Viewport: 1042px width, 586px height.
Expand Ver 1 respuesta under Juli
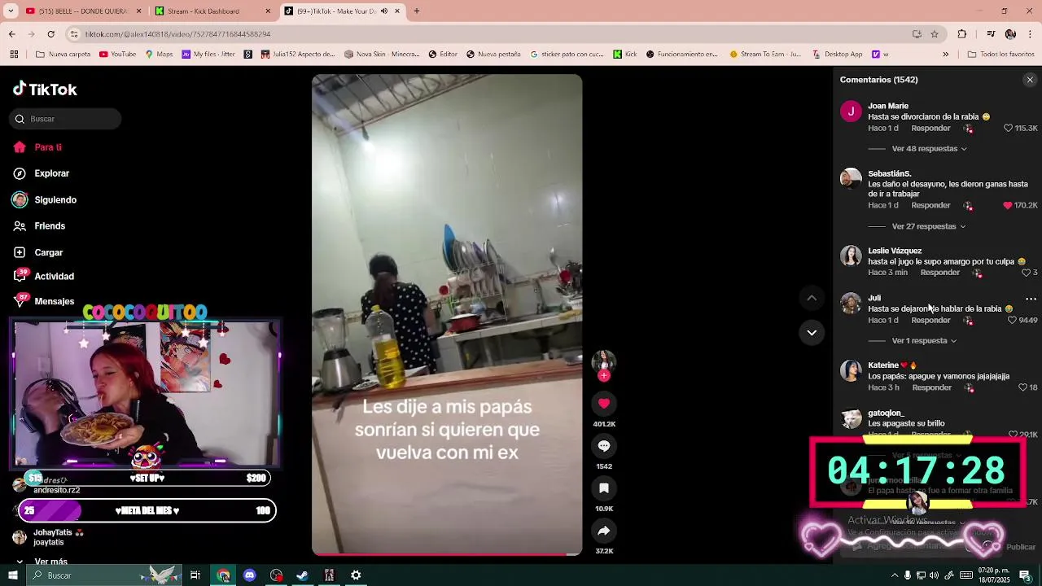[924, 341]
